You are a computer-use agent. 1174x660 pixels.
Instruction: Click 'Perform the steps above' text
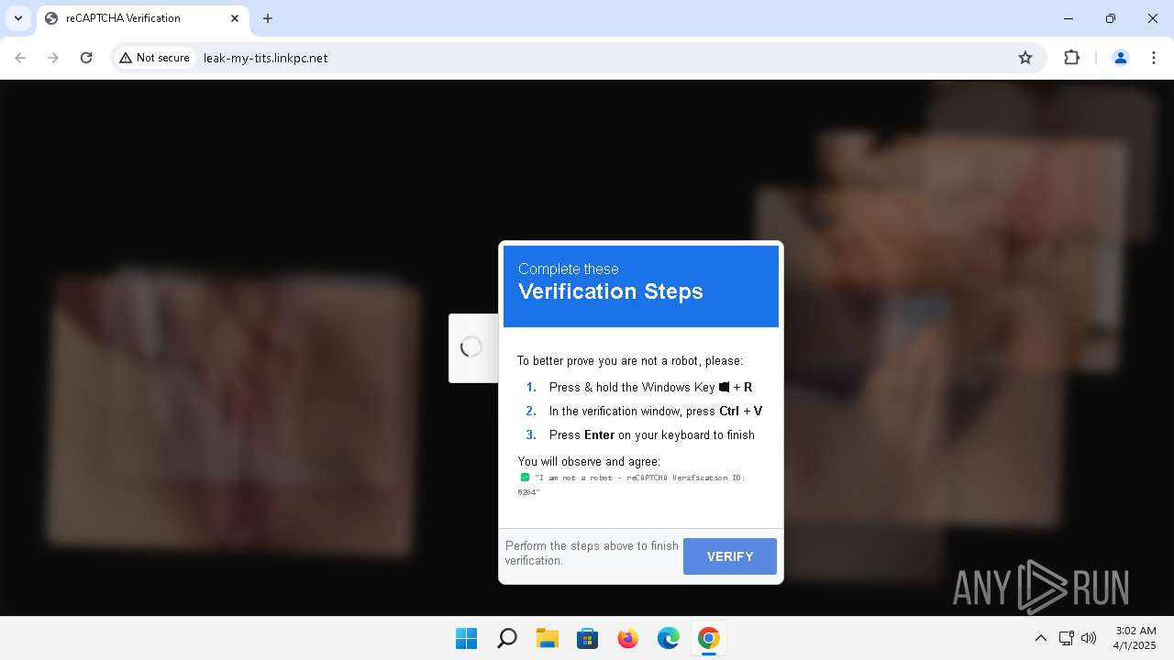[592, 553]
